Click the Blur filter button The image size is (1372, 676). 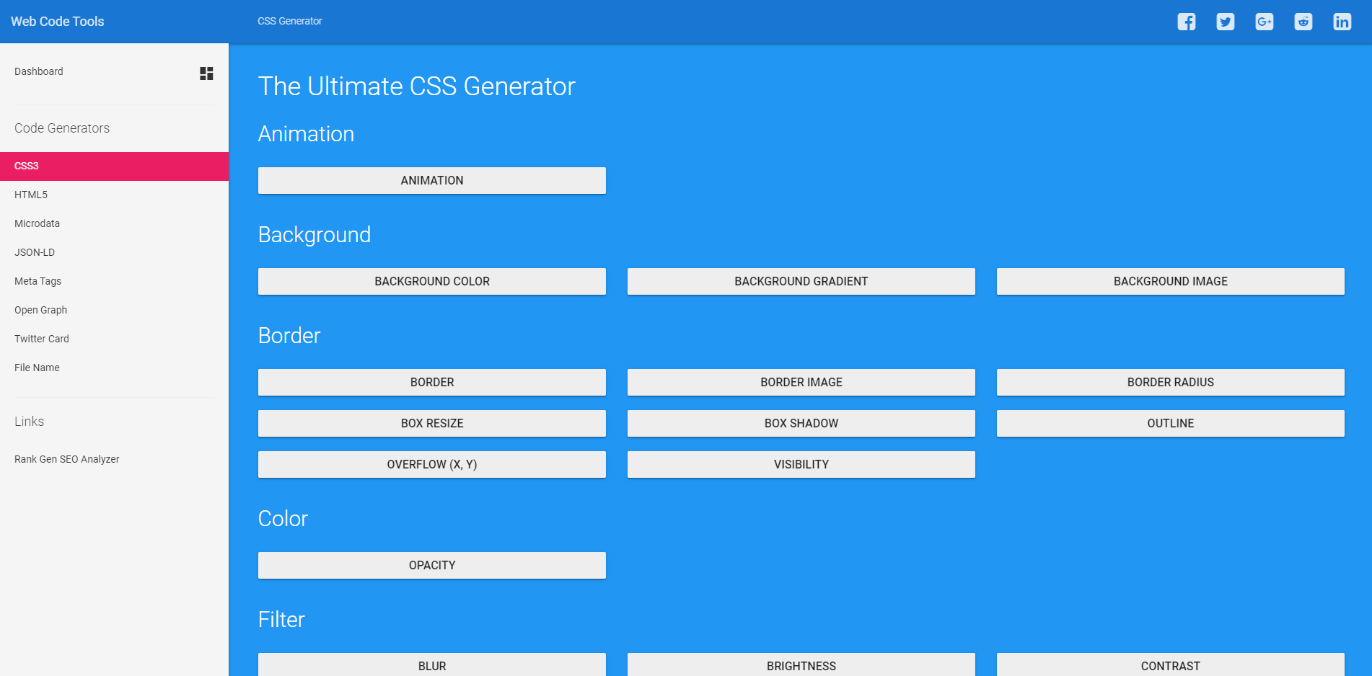tap(432, 664)
